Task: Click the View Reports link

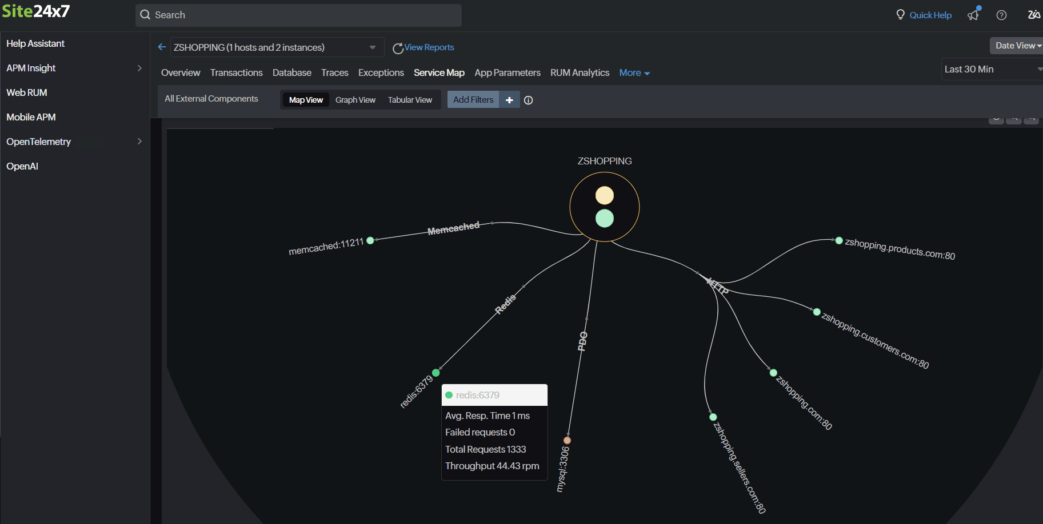Action: [429, 47]
